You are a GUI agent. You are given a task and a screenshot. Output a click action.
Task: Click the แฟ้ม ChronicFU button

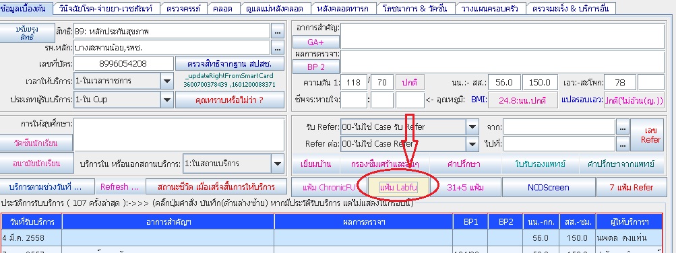point(329,188)
